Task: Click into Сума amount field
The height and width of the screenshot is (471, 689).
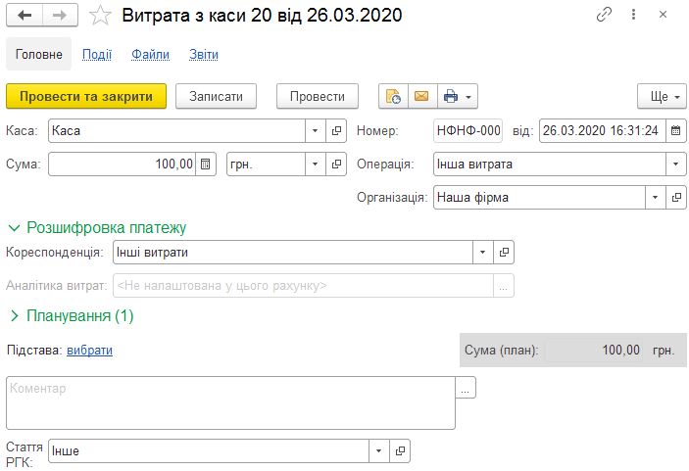Action: coord(123,165)
